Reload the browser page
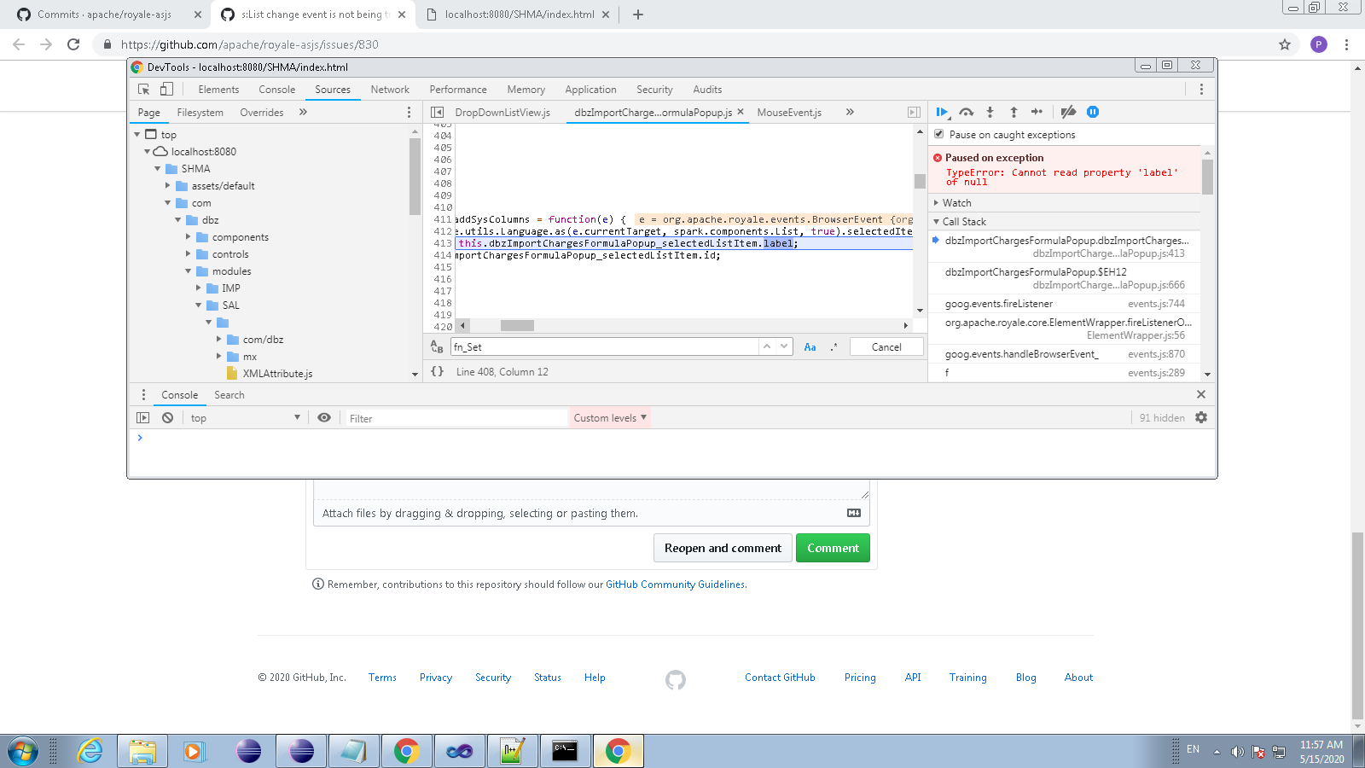 point(73,44)
